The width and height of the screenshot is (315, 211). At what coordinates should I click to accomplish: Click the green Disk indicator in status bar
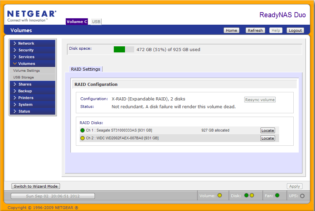(246, 195)
